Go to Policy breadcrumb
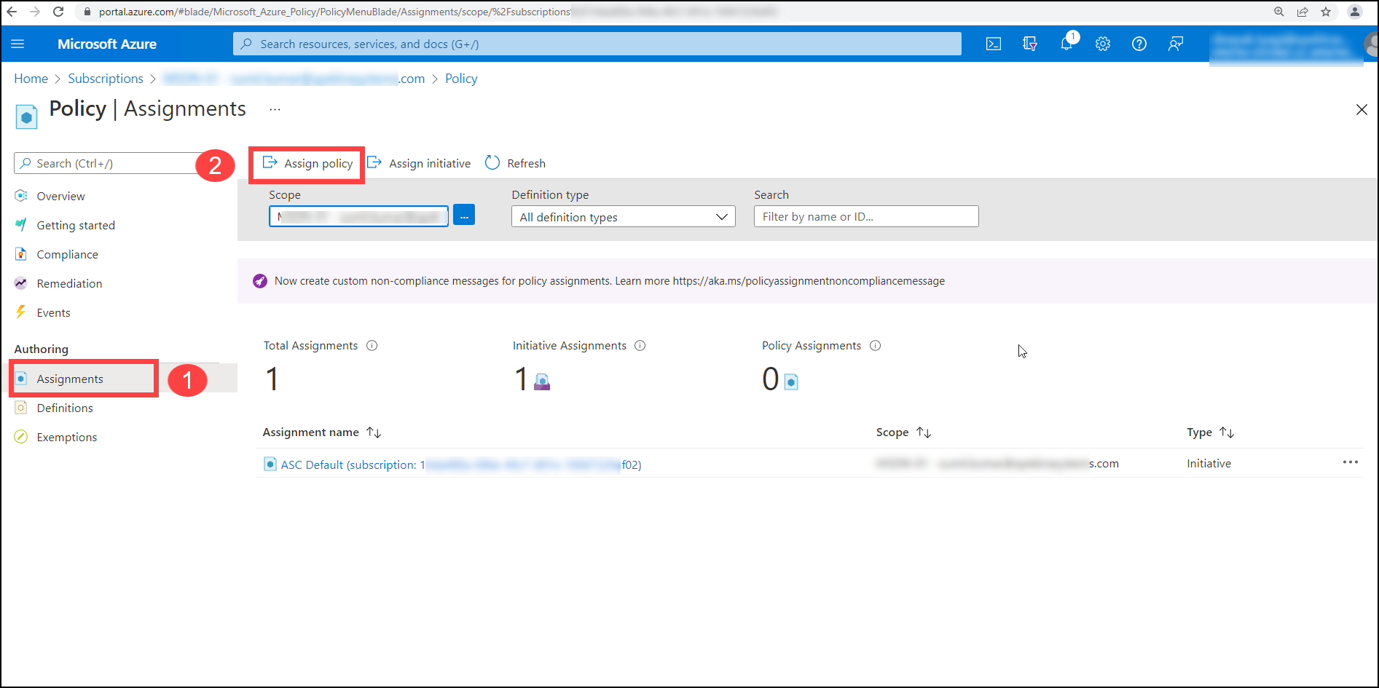Viewport: 1379px width, 688px height. point(461,79)
